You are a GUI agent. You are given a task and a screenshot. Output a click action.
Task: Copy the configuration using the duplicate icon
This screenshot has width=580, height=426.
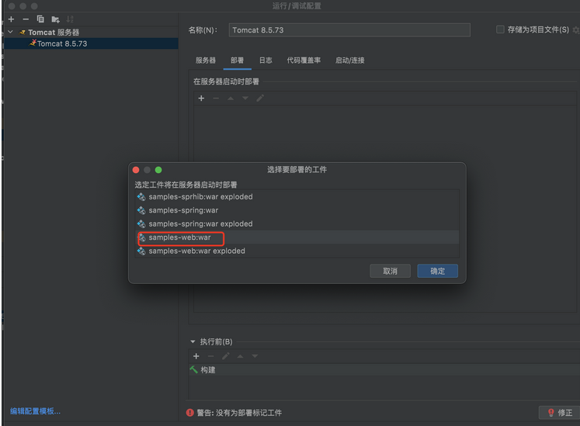pos(40,19)
